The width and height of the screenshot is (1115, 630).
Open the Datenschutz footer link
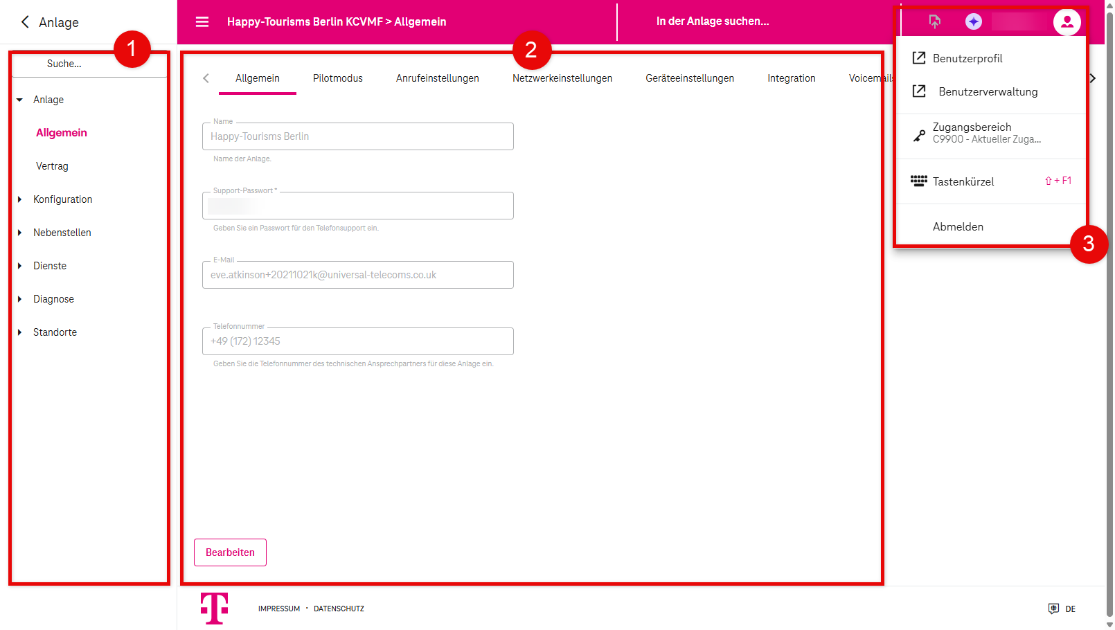coord(339,609)
